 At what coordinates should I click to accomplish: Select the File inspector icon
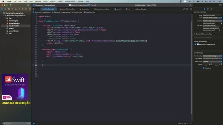coord(205,9)
